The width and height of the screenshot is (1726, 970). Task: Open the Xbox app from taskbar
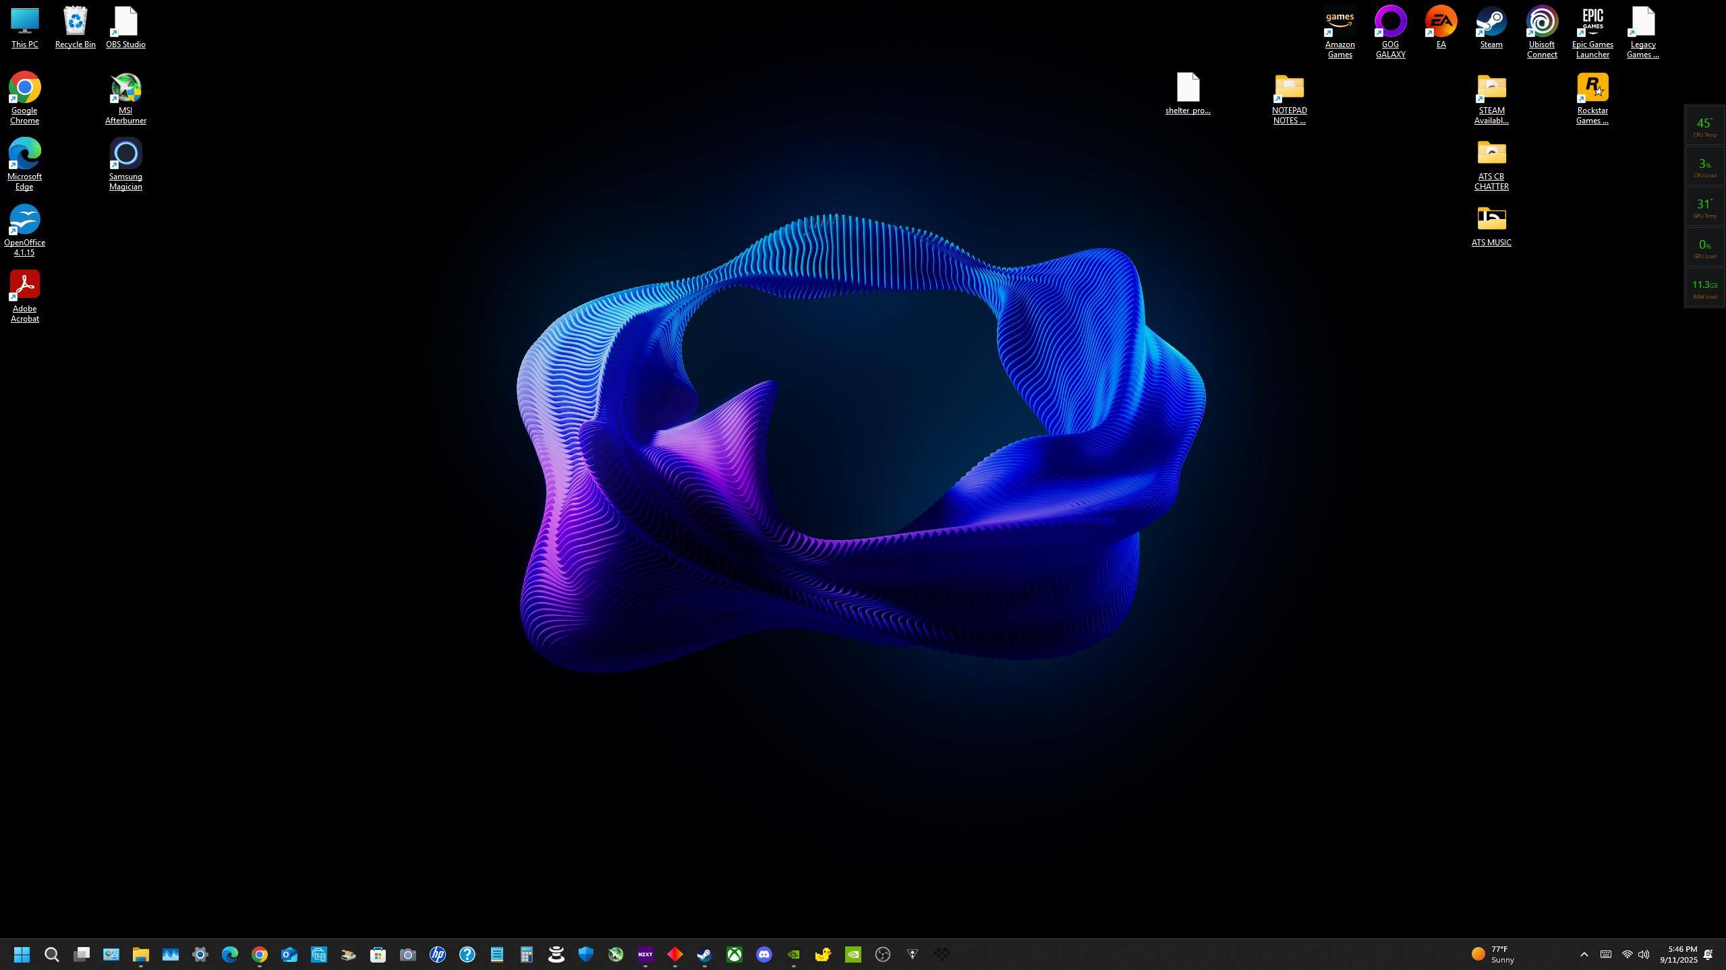click(x=734, y=954)
